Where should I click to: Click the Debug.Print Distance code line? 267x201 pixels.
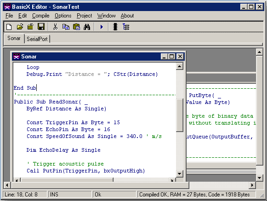click(x=92, y=74)
